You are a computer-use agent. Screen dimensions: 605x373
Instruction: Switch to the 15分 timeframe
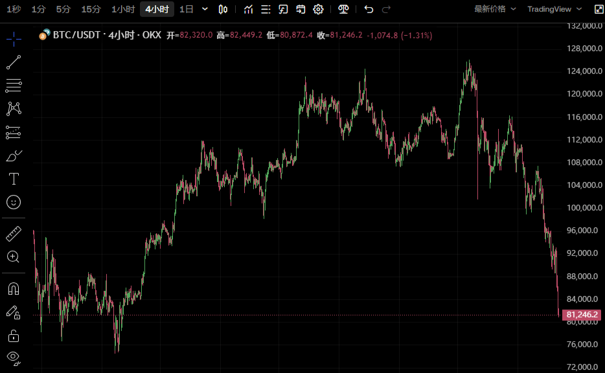click(x=91, y=9)
